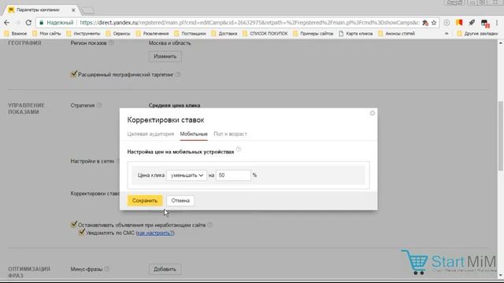Viewport: 504px width, 283px height.
Task: Open the browser menu (three dots)
Action: tap(497, 23)
